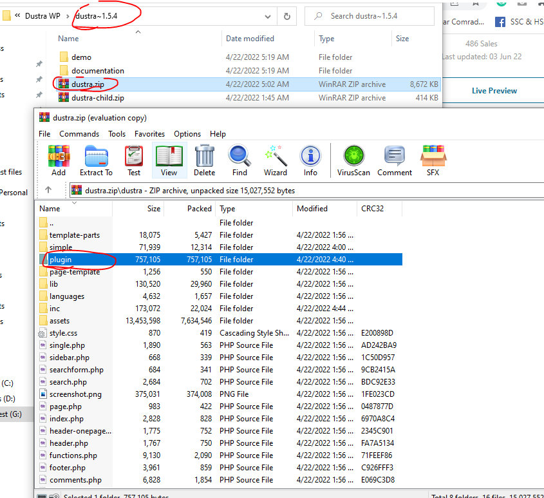Click the Extract To toolbar icon

96,160
